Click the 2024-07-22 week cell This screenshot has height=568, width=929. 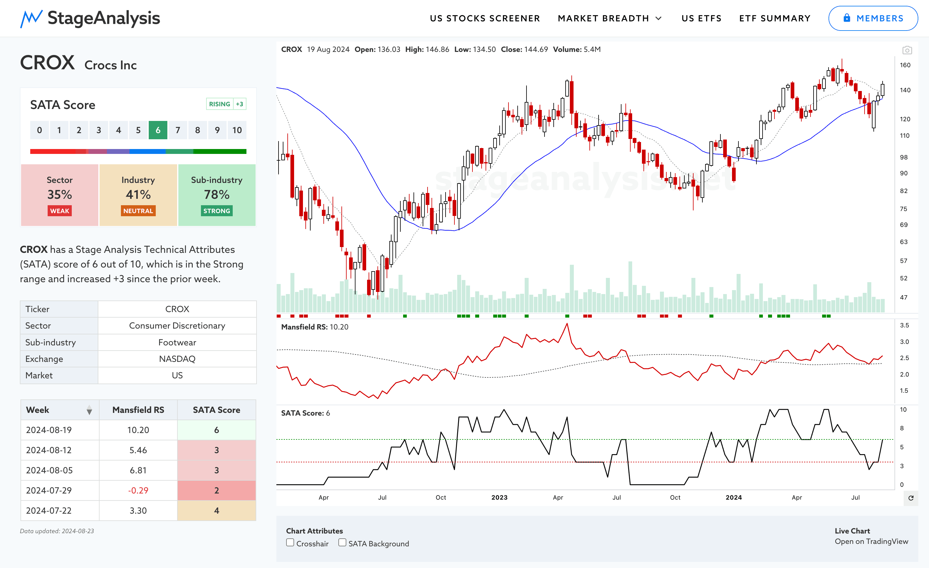point(60,511)
